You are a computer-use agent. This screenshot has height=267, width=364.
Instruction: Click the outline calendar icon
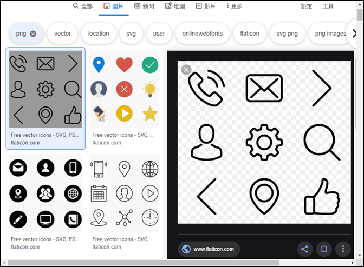pyautogui.click(x=99, y=193)
